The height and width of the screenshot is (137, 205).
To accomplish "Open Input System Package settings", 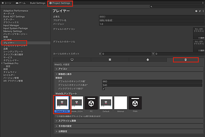I will (x=15, y=28).
